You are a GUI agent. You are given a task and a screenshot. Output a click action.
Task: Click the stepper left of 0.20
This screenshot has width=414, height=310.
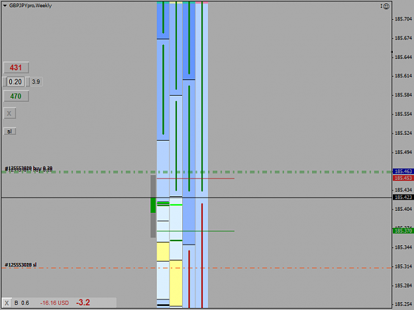(5, 82)
